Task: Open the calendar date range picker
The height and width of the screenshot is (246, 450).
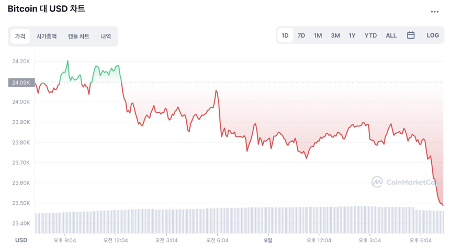Action: coord(411,36)
